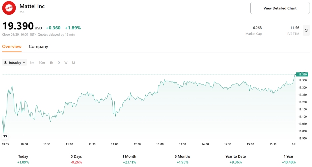The image size is (312, 167).
Task: Expand more stats with double-chevron
Action: click(x=306, y=30)
